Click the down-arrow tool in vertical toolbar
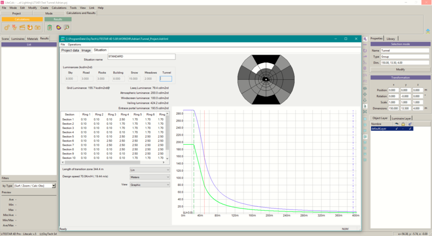The width and height of the screenshot is (432, 236). click(365, 100)
